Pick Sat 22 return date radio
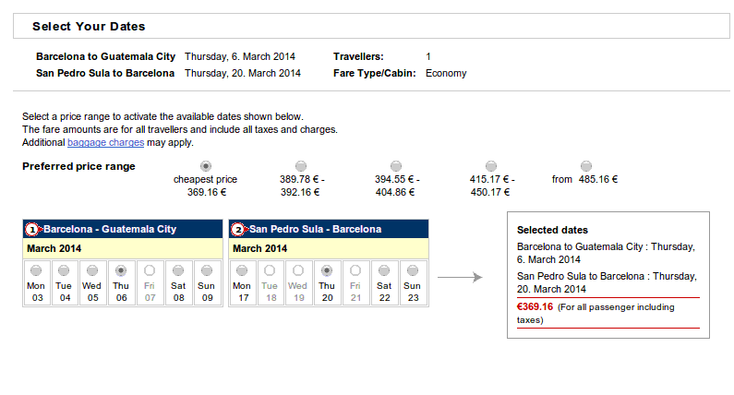This screenshot has width=734, height=395. coord(384,270)
